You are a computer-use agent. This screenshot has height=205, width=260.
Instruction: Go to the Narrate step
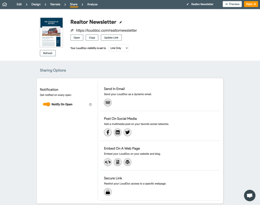[x=55, y=4]
